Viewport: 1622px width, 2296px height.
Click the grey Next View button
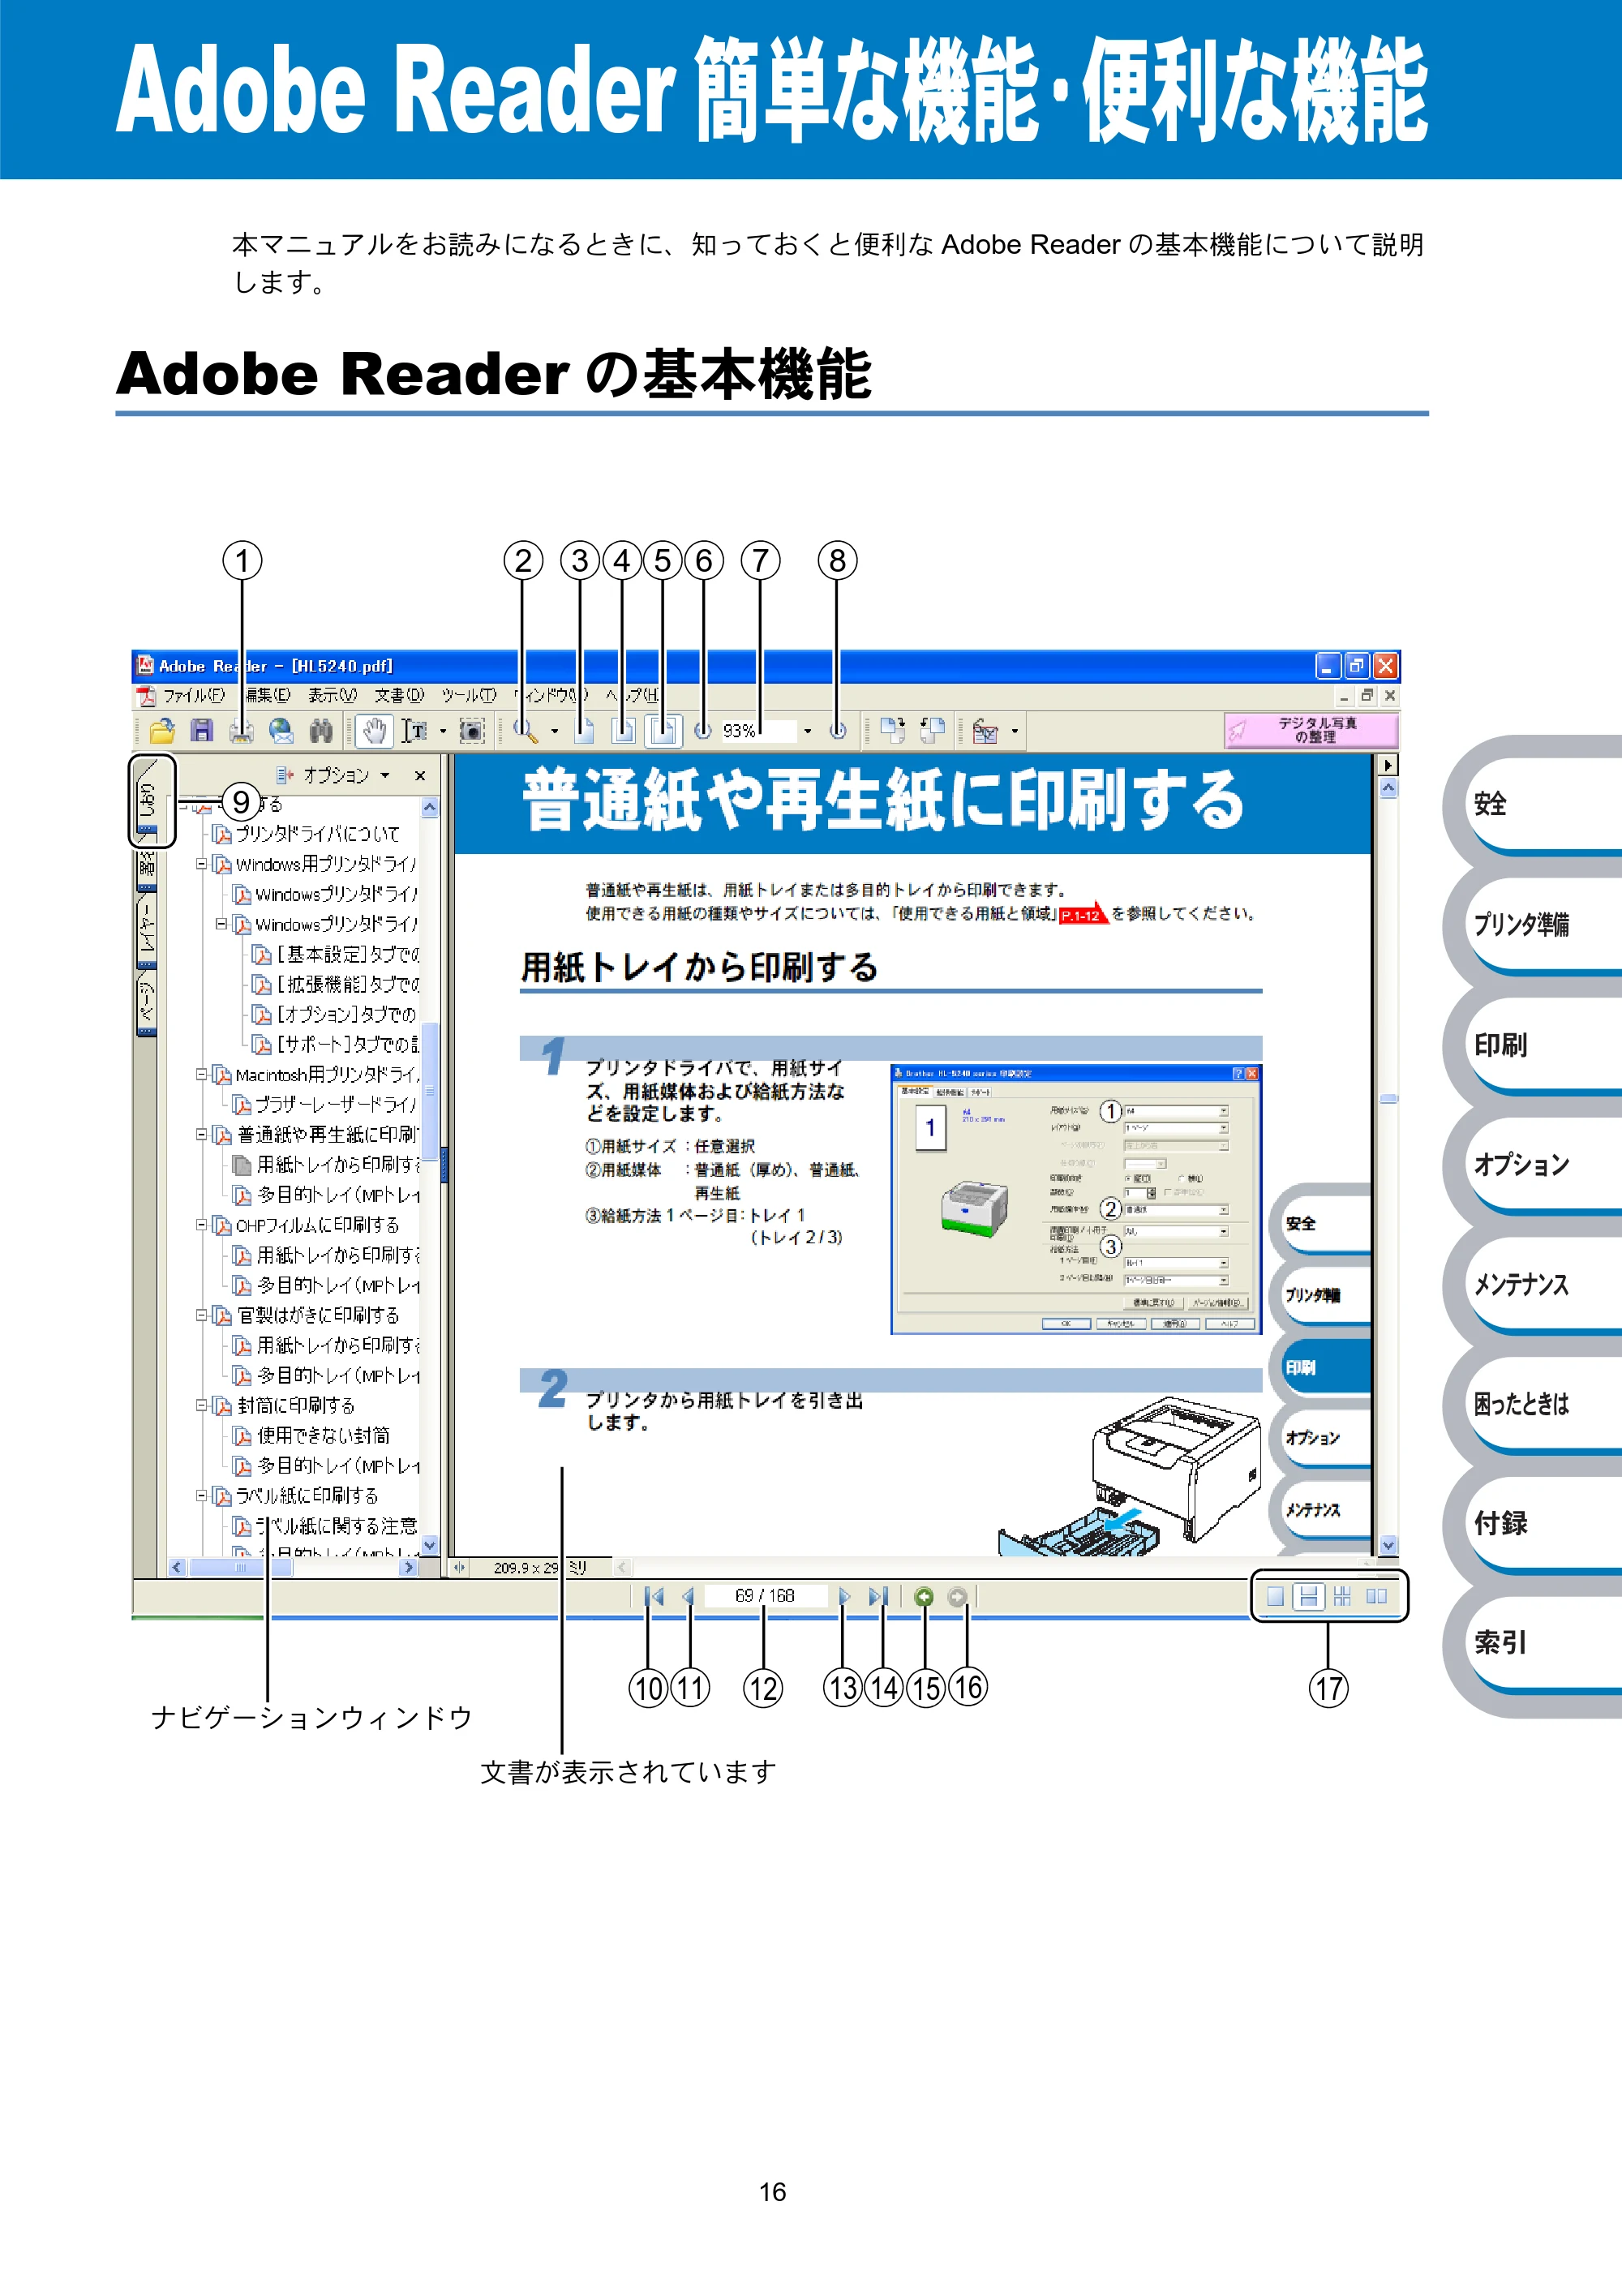(x=957, y=1597)
